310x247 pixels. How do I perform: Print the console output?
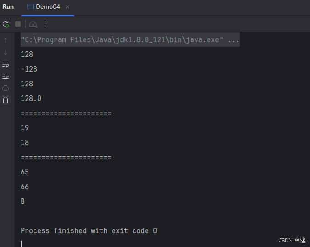tap(6, 88)
